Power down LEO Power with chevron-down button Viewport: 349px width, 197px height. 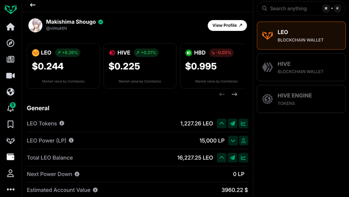pyautogui.click(x=233, y=141)
